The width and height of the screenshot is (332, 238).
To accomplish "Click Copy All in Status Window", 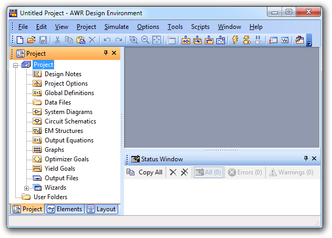I will 144,172.
